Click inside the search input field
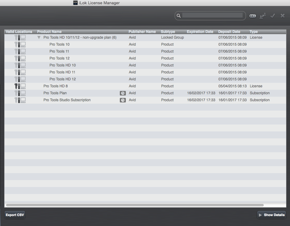The image size is (290, 226). point(213,15)
